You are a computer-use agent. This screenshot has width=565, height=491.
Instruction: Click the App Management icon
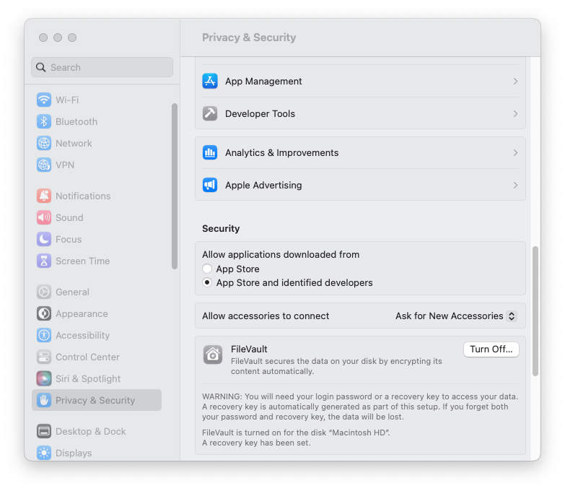coord(210,82)
